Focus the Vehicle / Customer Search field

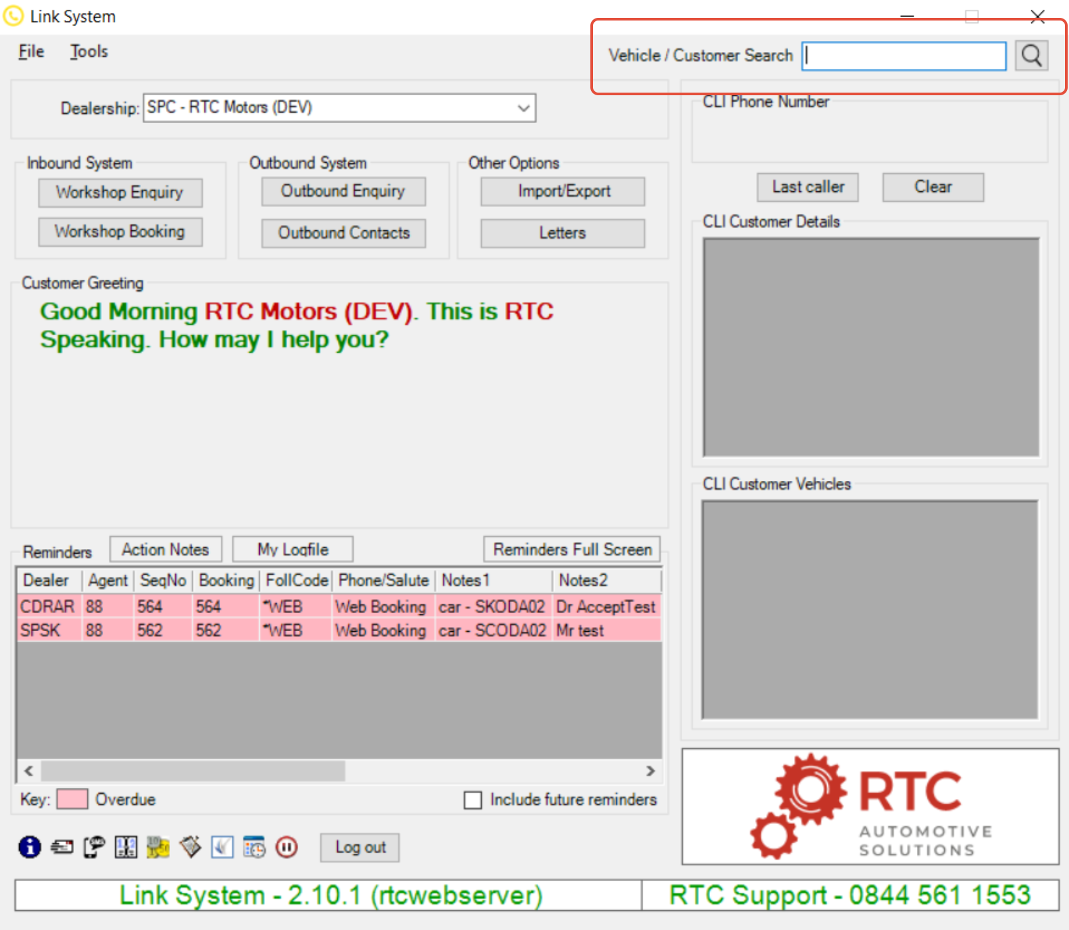904,56
